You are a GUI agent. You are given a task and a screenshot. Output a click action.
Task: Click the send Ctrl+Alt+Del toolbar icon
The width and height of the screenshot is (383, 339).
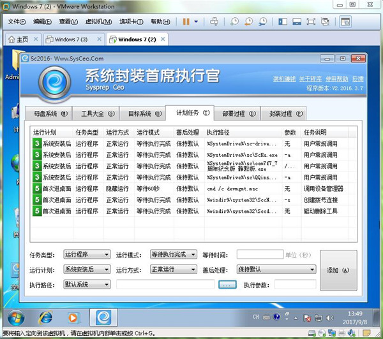214,22
